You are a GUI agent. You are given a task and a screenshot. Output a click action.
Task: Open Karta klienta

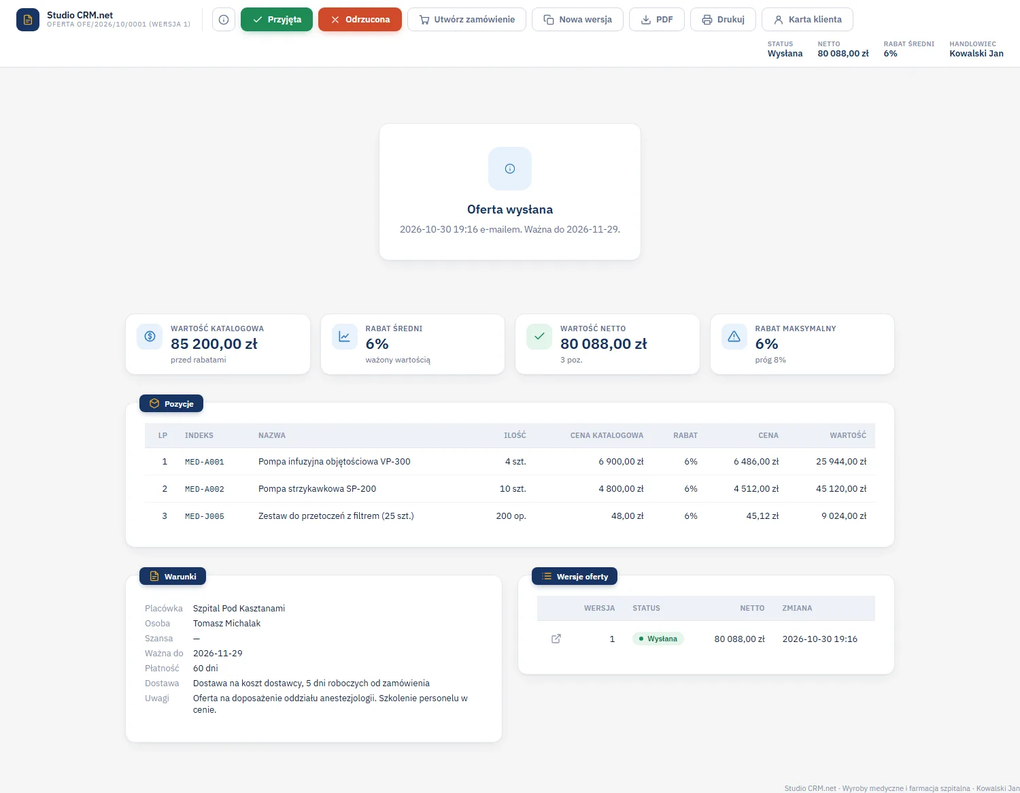coord(807,20)
